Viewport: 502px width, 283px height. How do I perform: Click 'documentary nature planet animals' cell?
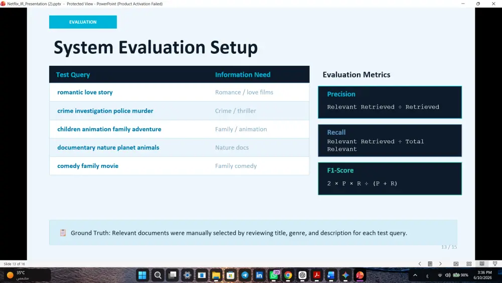click(108, 147)
